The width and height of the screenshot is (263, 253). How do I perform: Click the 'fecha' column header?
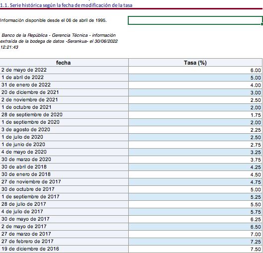point(64,63)
